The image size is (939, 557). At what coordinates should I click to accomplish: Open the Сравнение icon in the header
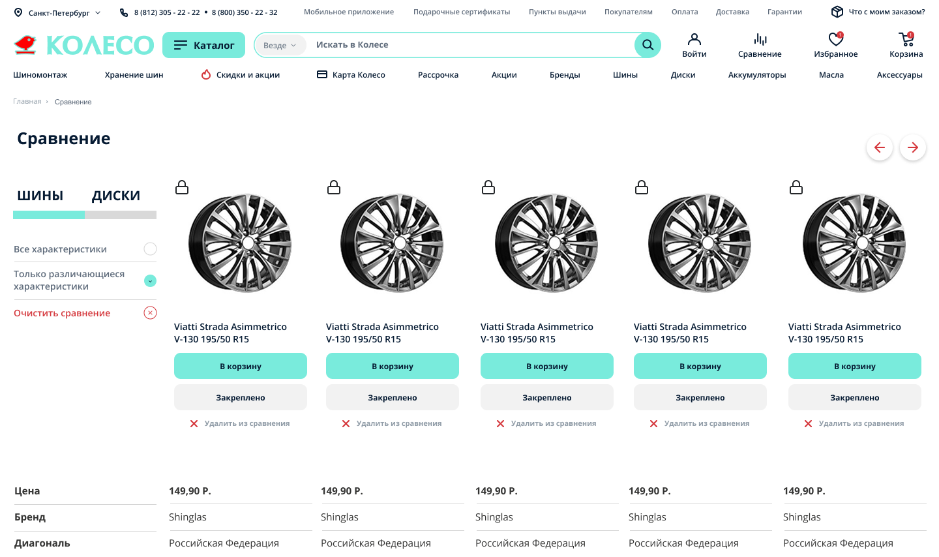click(760, 40)
